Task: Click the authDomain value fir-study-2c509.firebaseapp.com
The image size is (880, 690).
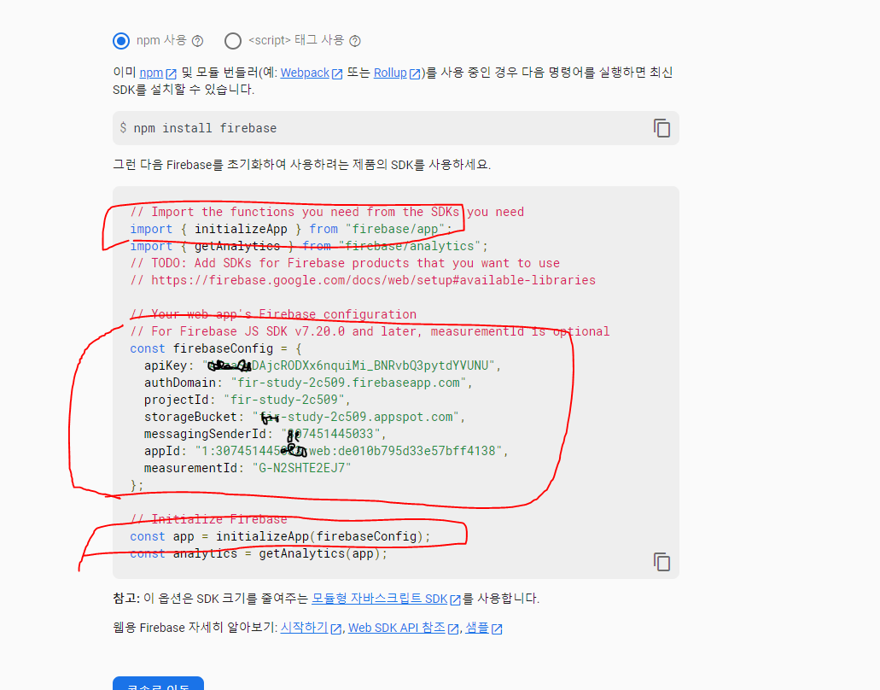Action: 348,383
